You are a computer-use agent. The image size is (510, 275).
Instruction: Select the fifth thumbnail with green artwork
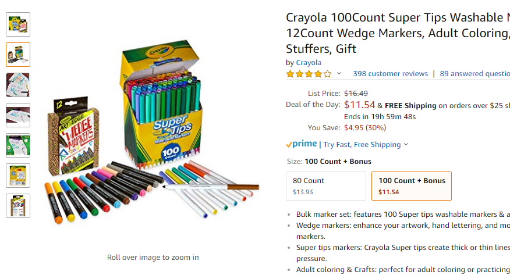pyautogui.click(x=18, y=145)
